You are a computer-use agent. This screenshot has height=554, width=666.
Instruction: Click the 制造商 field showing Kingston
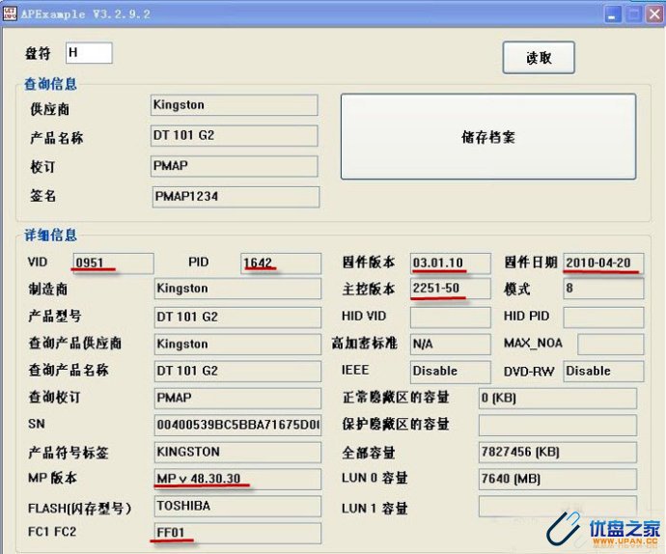[237, 289]
